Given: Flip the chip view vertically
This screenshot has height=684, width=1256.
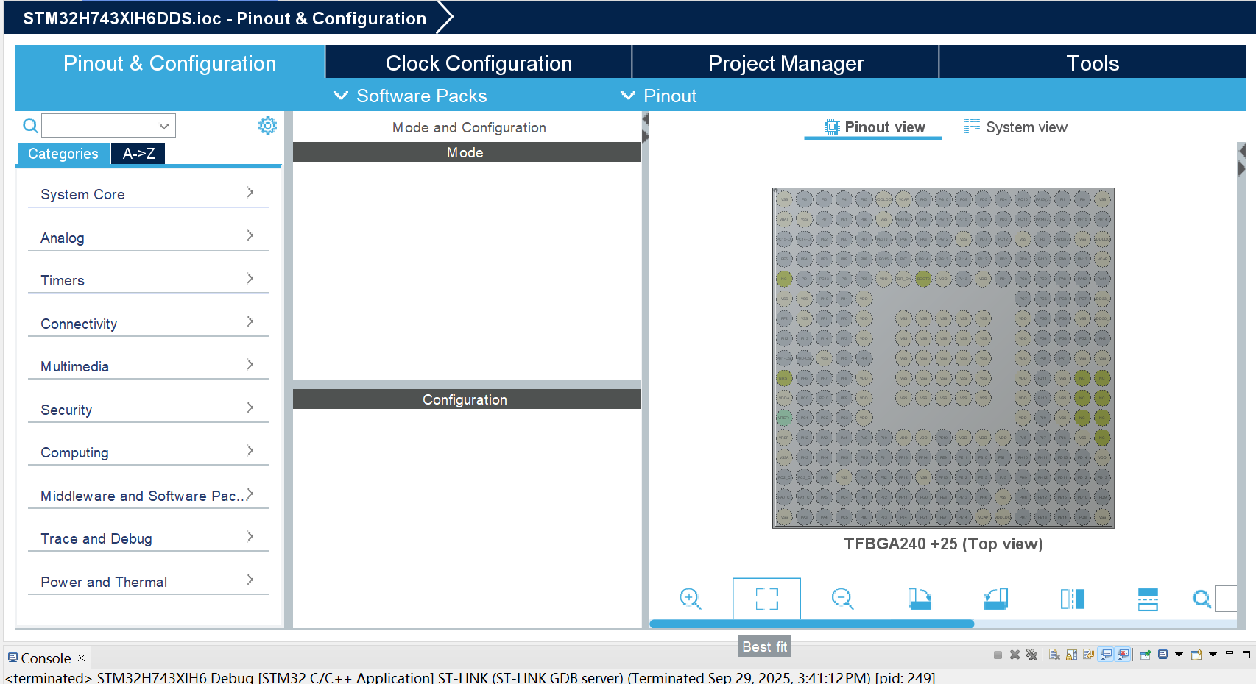Looking at the screenshot, I should [x=1148, y=599].
